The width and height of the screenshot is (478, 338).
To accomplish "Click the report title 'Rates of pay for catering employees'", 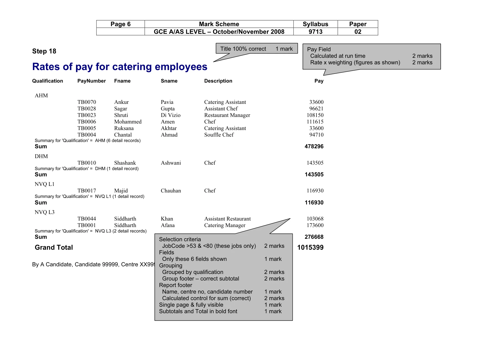I will (120, 67).
